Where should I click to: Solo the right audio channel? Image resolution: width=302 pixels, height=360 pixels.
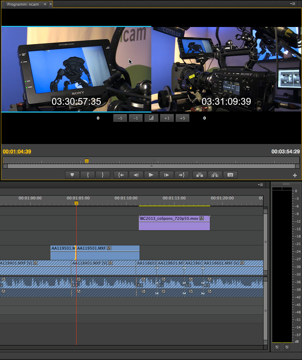point(287,348)
